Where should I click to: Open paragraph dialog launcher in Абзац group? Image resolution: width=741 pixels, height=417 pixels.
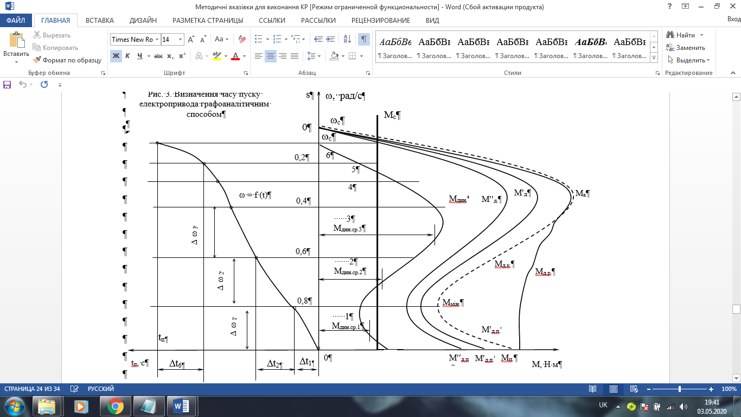coord(369,73)
